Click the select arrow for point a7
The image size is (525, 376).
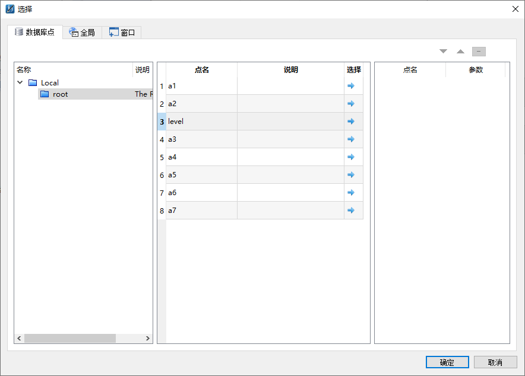click(351, 210)
